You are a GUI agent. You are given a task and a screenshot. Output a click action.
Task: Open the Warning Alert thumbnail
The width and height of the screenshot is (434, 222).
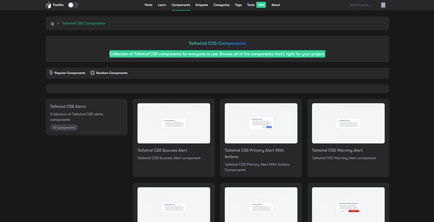[348, 123]
